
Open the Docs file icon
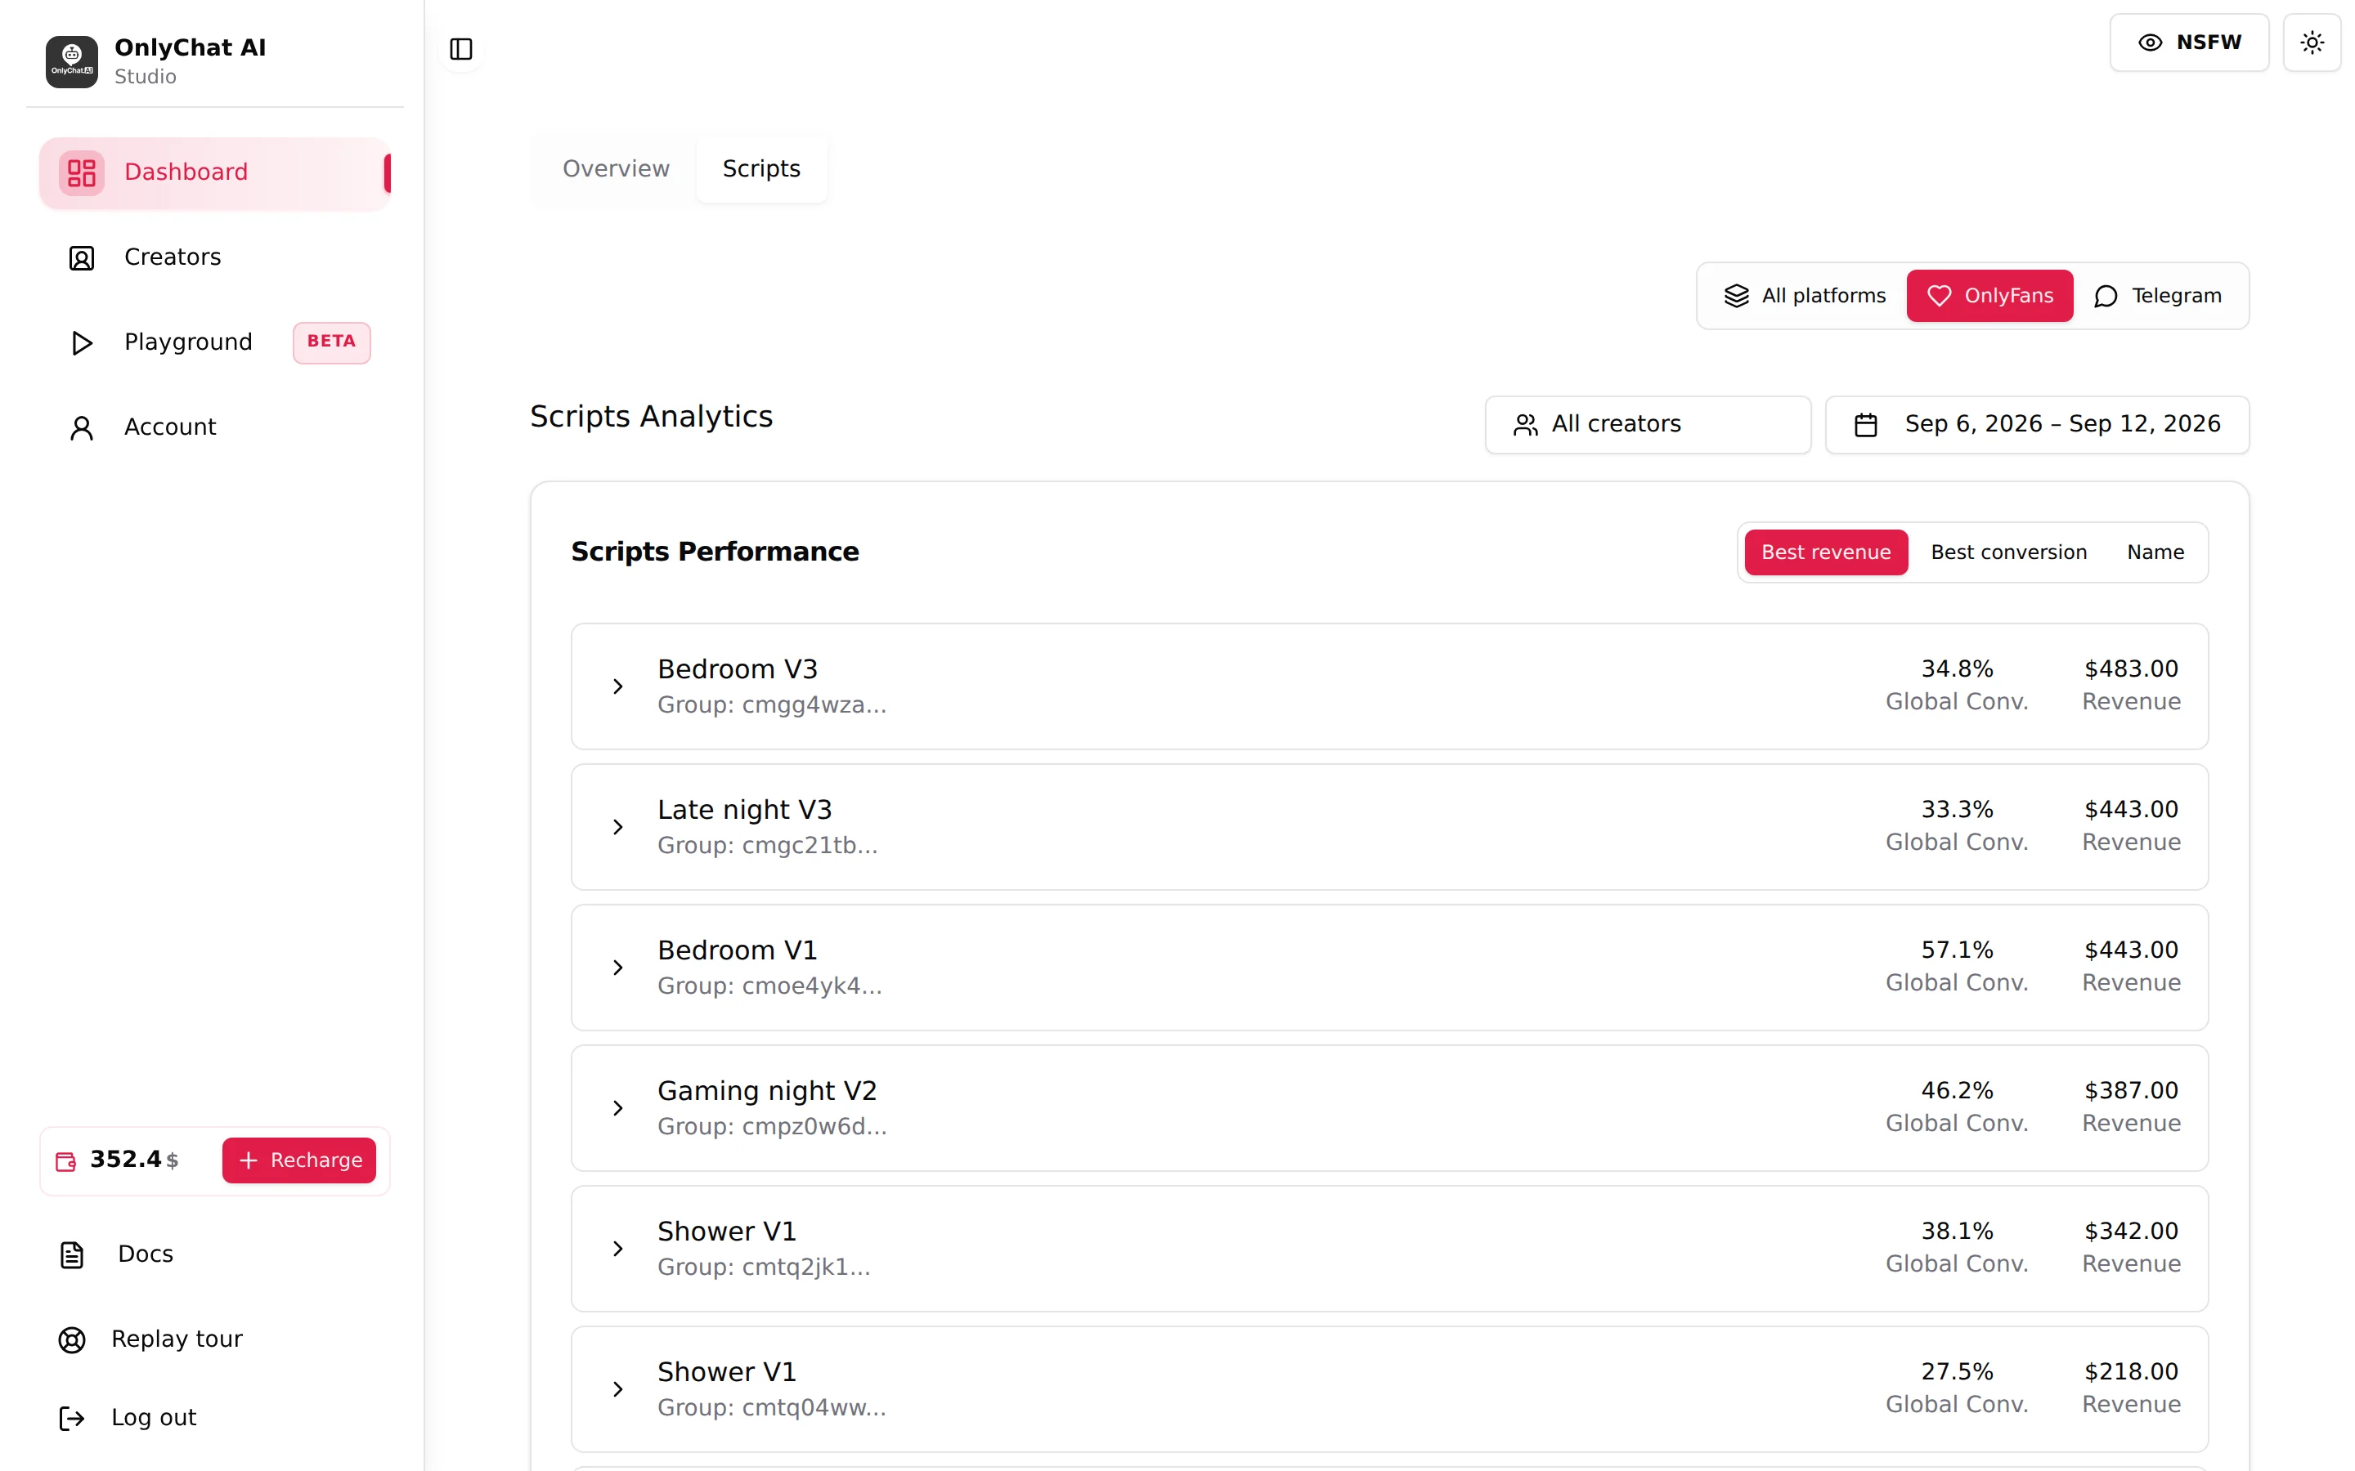pos(72,1255)
